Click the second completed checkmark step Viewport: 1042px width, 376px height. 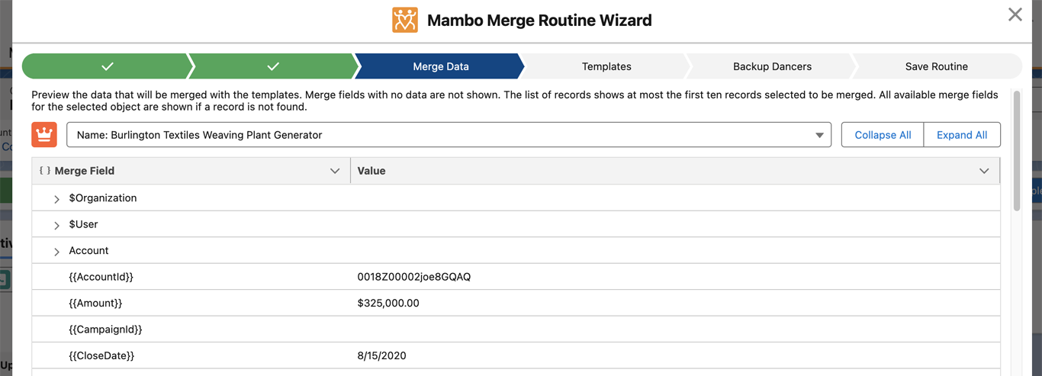pyautogui.click(x=273, y=66)
